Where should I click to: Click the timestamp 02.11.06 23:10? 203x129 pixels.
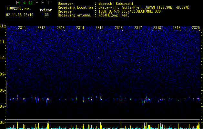tap(20, 15)
